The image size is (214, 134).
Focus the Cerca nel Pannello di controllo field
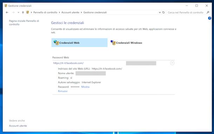click(186, 12)
